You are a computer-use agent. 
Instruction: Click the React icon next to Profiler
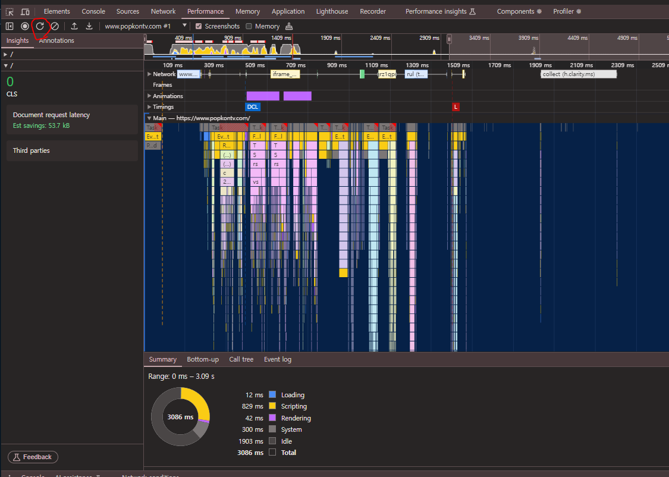579,11
